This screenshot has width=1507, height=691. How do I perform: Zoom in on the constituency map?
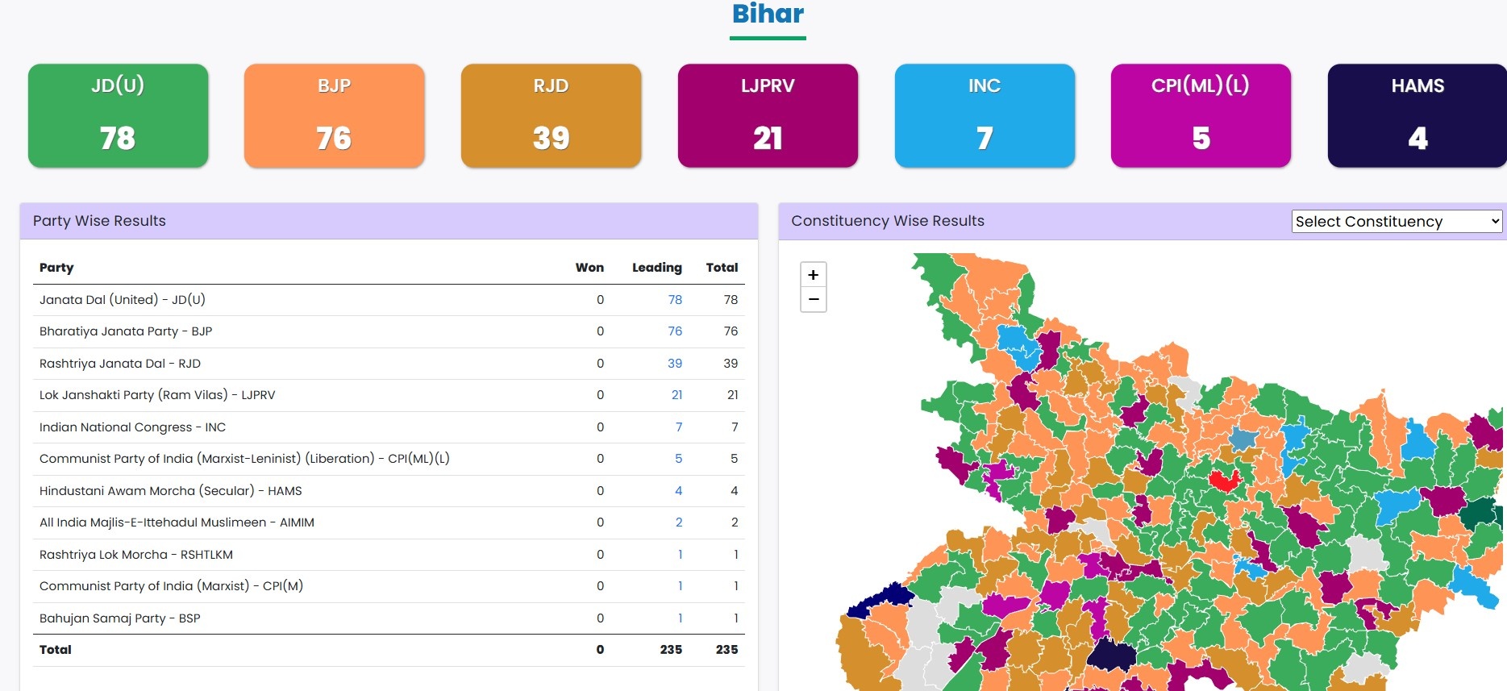[813, 274]
